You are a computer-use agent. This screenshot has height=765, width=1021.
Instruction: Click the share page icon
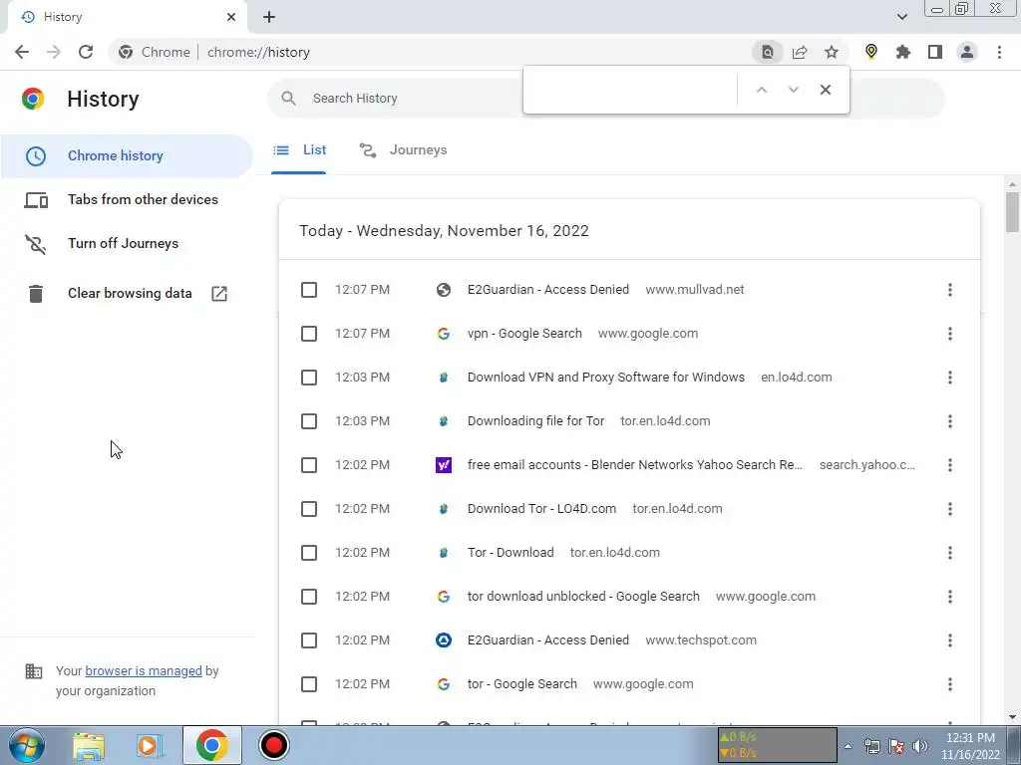[800, 52]
